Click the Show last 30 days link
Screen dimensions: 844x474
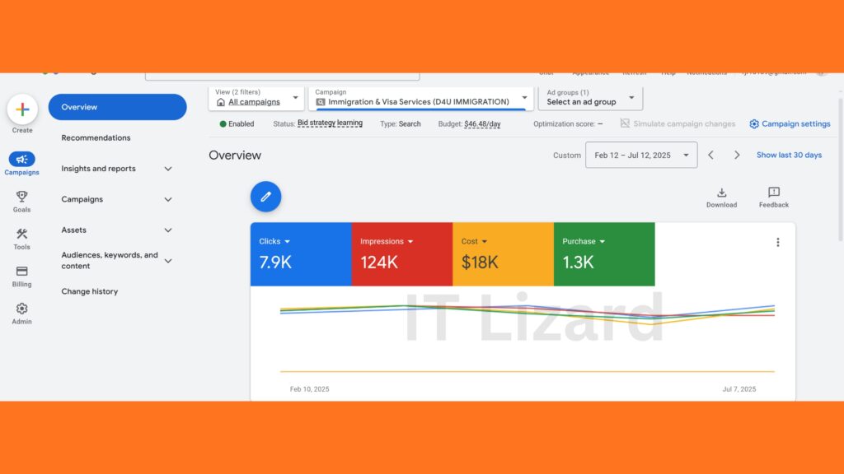(789, 154)
